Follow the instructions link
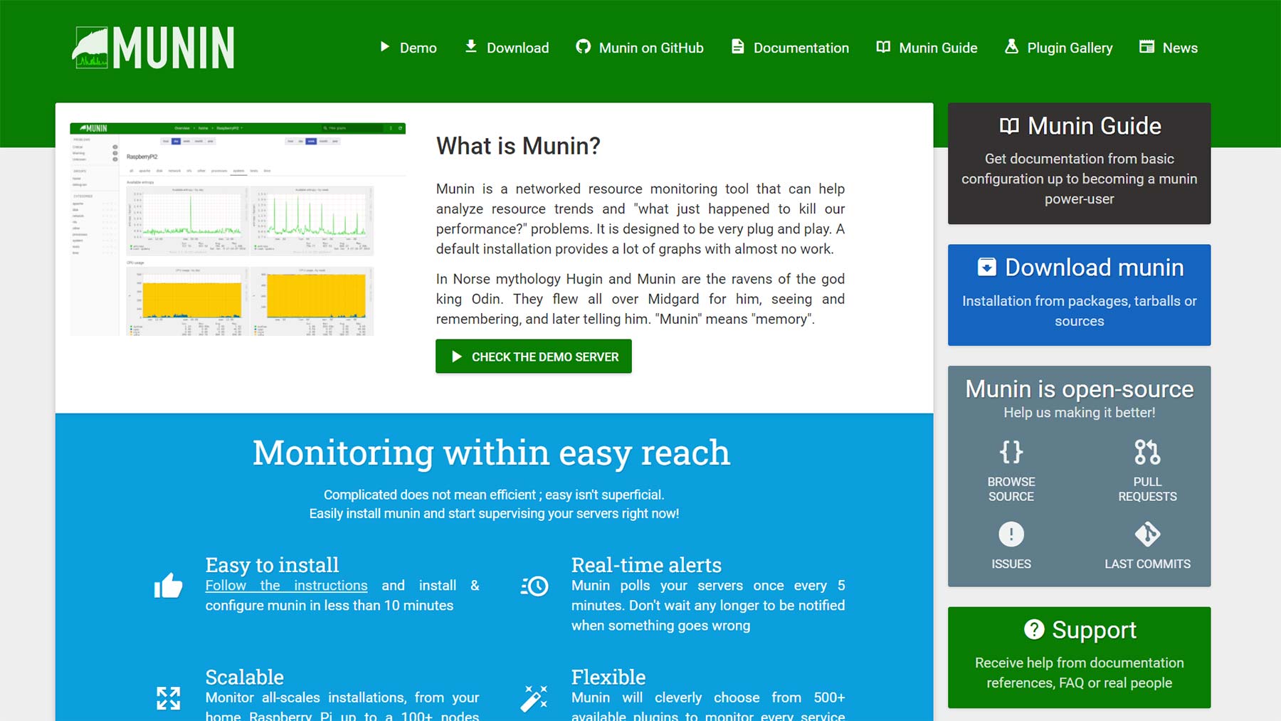The height and width of the screenshot is (721, 1281). click(x=287, y=585)
